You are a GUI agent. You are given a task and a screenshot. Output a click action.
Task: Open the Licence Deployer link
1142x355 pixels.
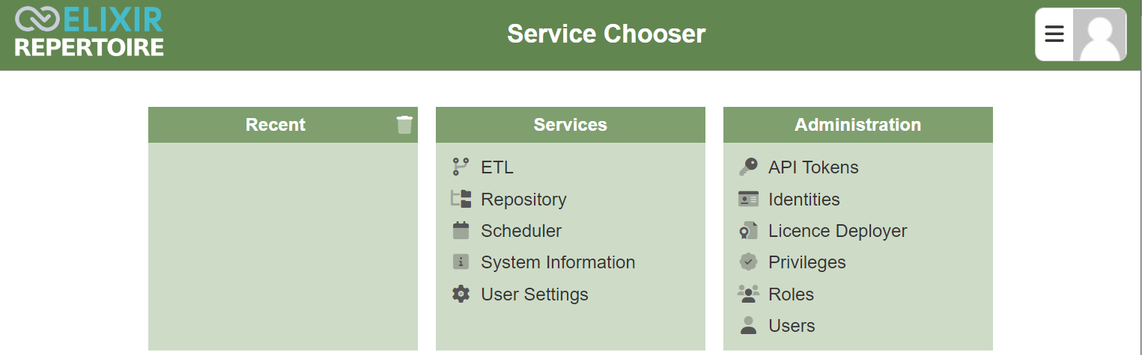pyautogui.click(x=837, y=231)
